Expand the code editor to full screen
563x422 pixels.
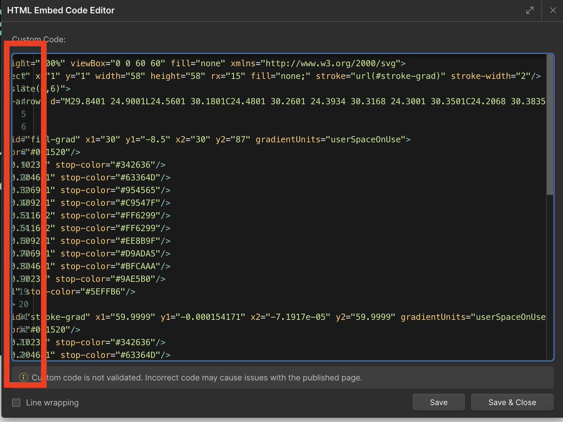click(530, 10)
